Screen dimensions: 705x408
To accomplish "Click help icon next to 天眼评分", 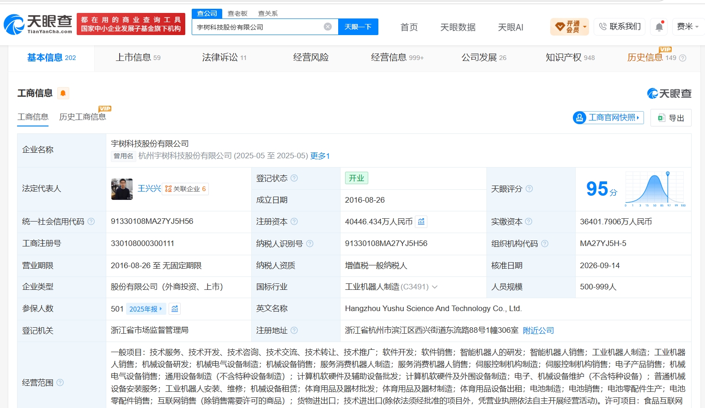I will point(529,189).
